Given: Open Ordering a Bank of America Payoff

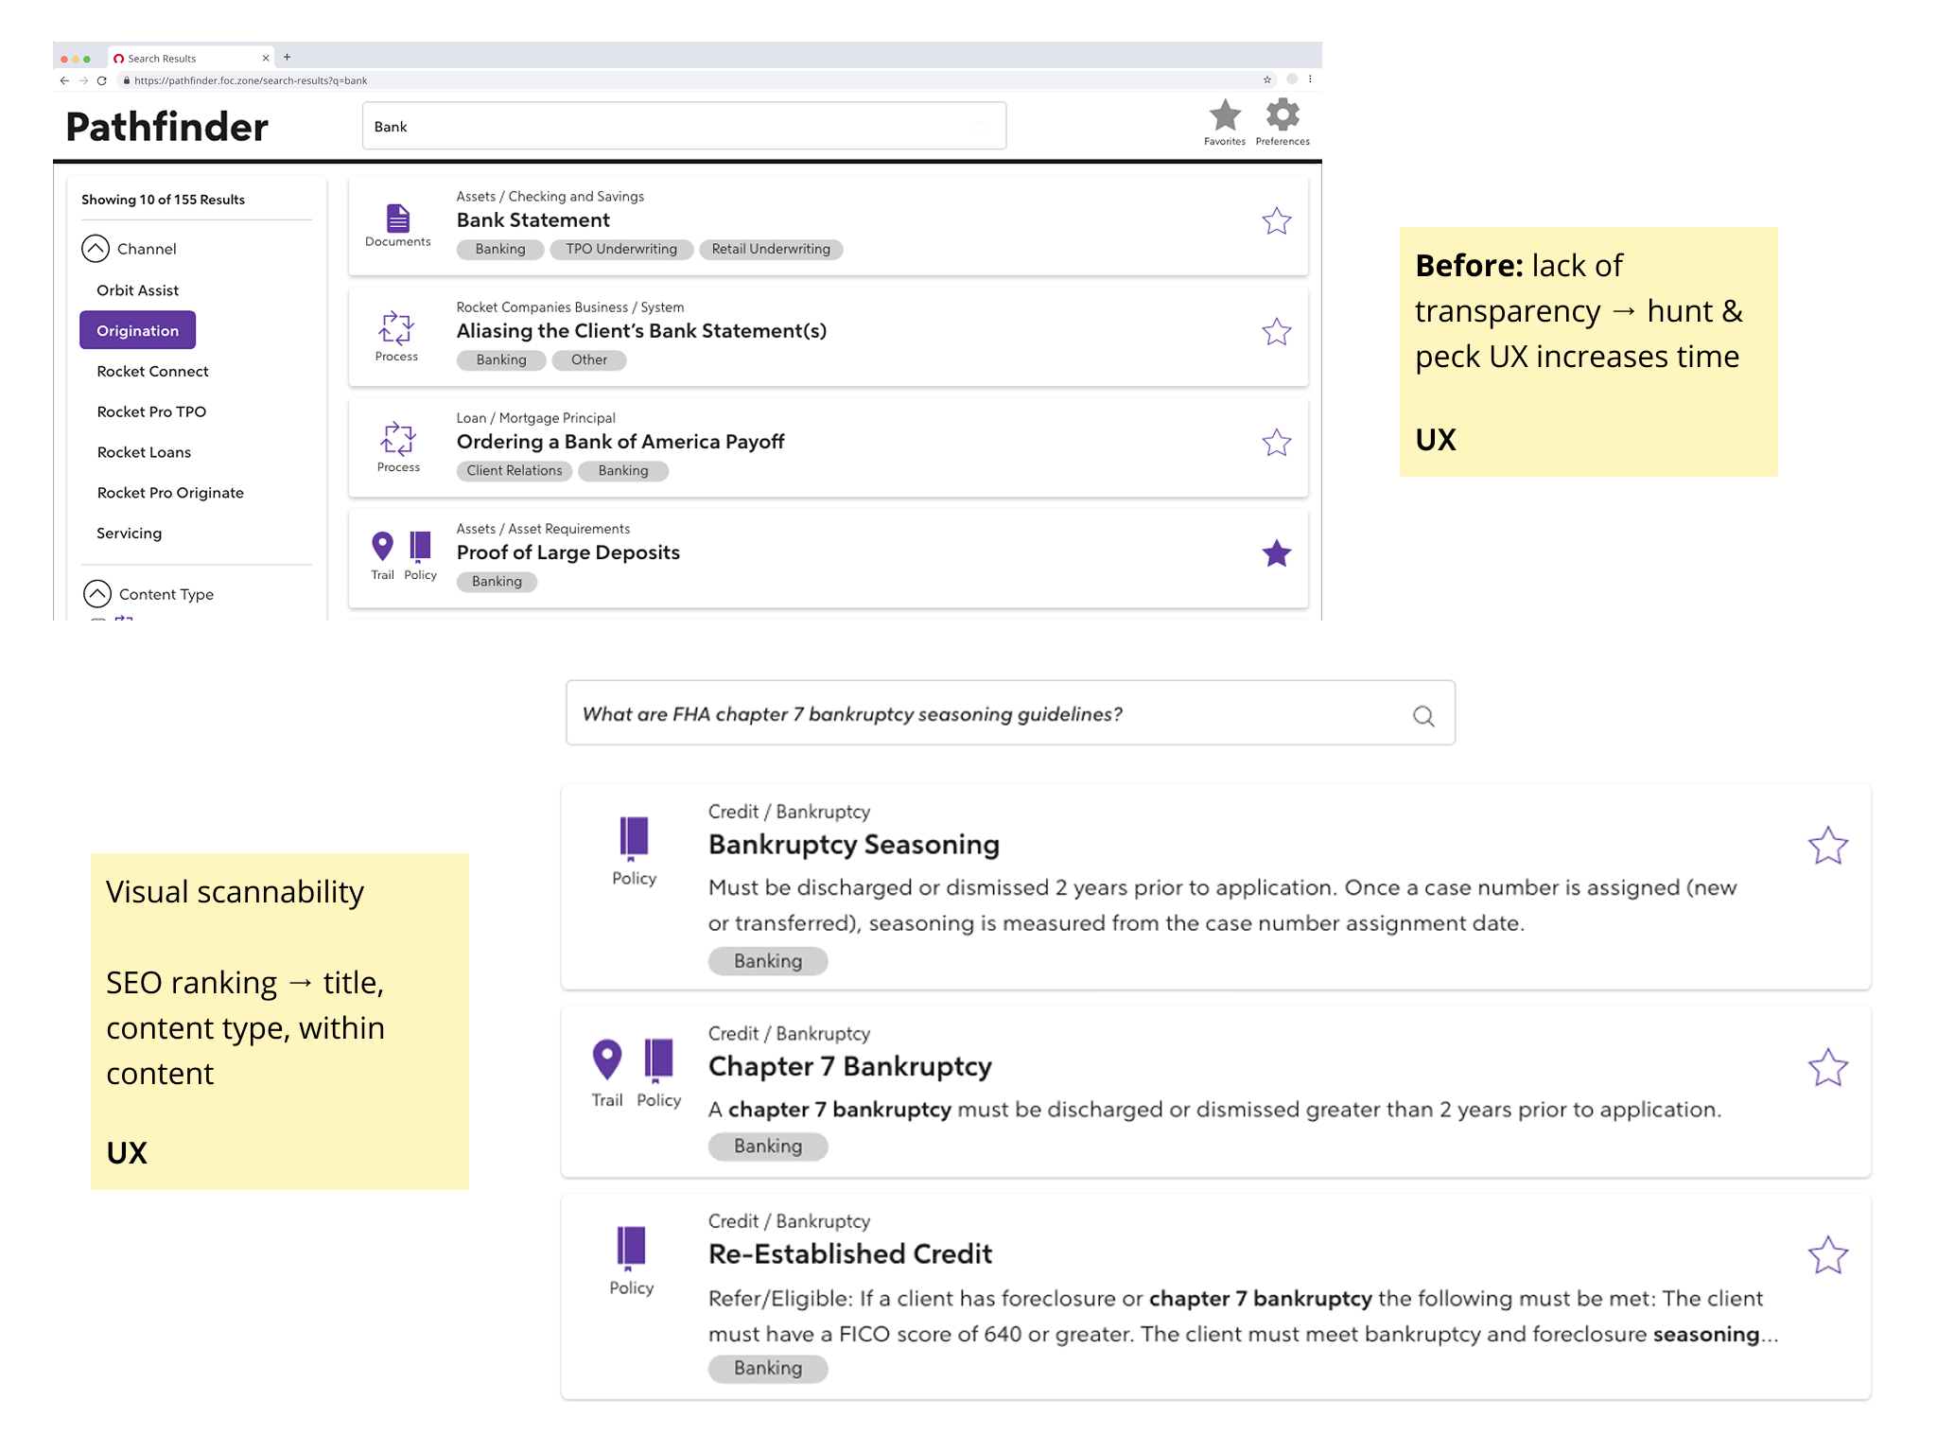Looking at the screenshot, I should coord(619,442).
